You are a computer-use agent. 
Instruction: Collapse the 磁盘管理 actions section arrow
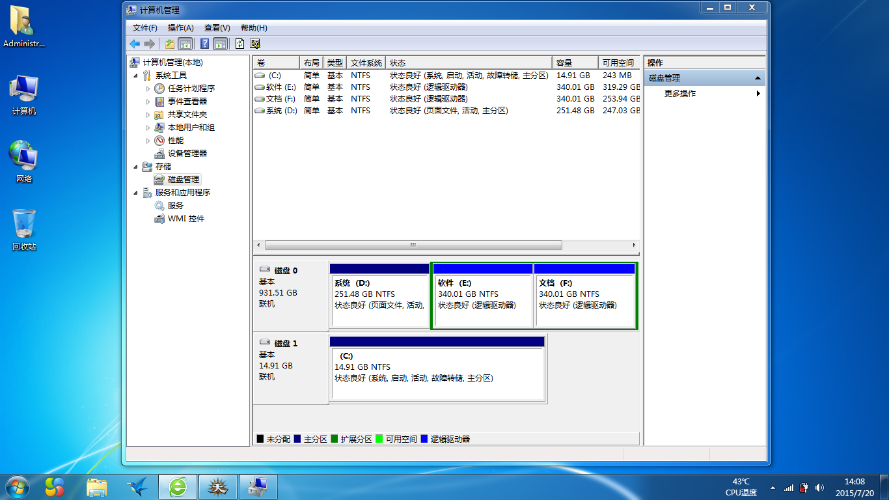(x=758, y=78)
